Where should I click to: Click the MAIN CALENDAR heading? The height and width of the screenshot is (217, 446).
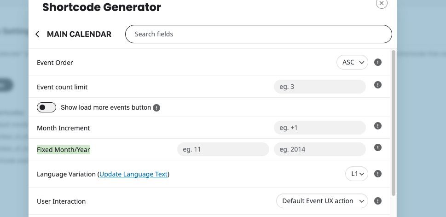pos(79,34)
